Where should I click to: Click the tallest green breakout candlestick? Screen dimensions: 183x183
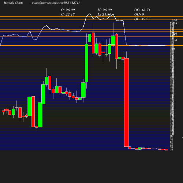click(86, 63)
